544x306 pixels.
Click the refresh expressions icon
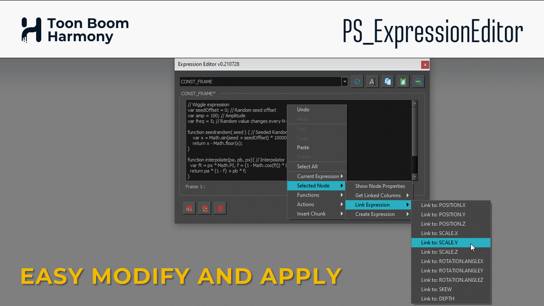357,82
